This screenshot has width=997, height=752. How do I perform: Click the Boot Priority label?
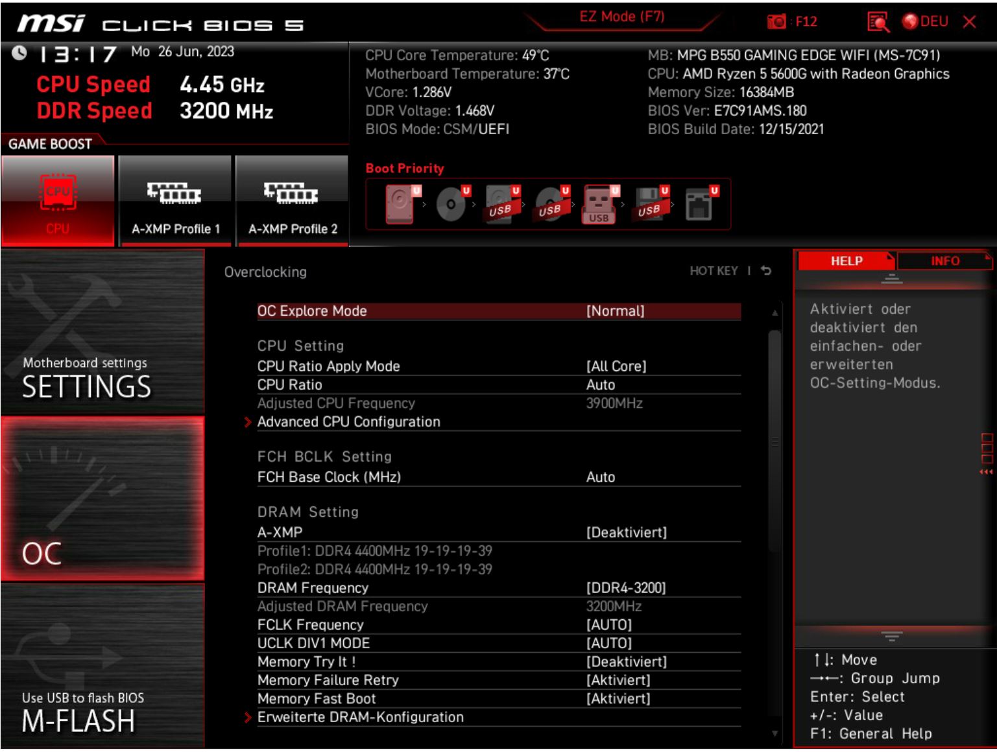point(405,169)
